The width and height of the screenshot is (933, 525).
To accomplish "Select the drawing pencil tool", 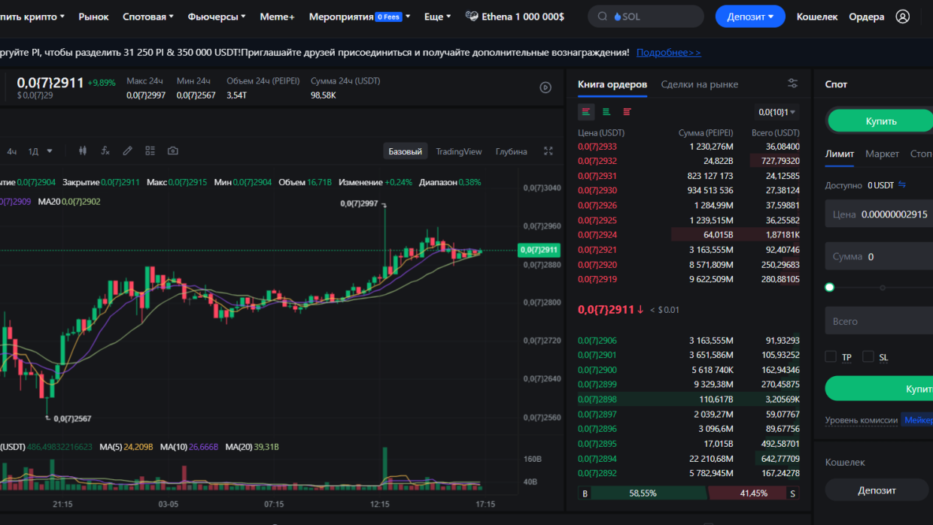I will tap(128, 151).
